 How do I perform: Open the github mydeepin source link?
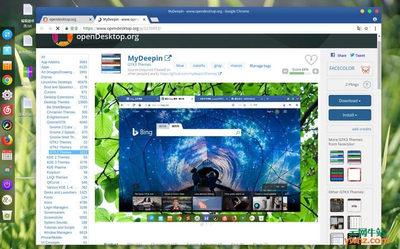tap(189, 74)
